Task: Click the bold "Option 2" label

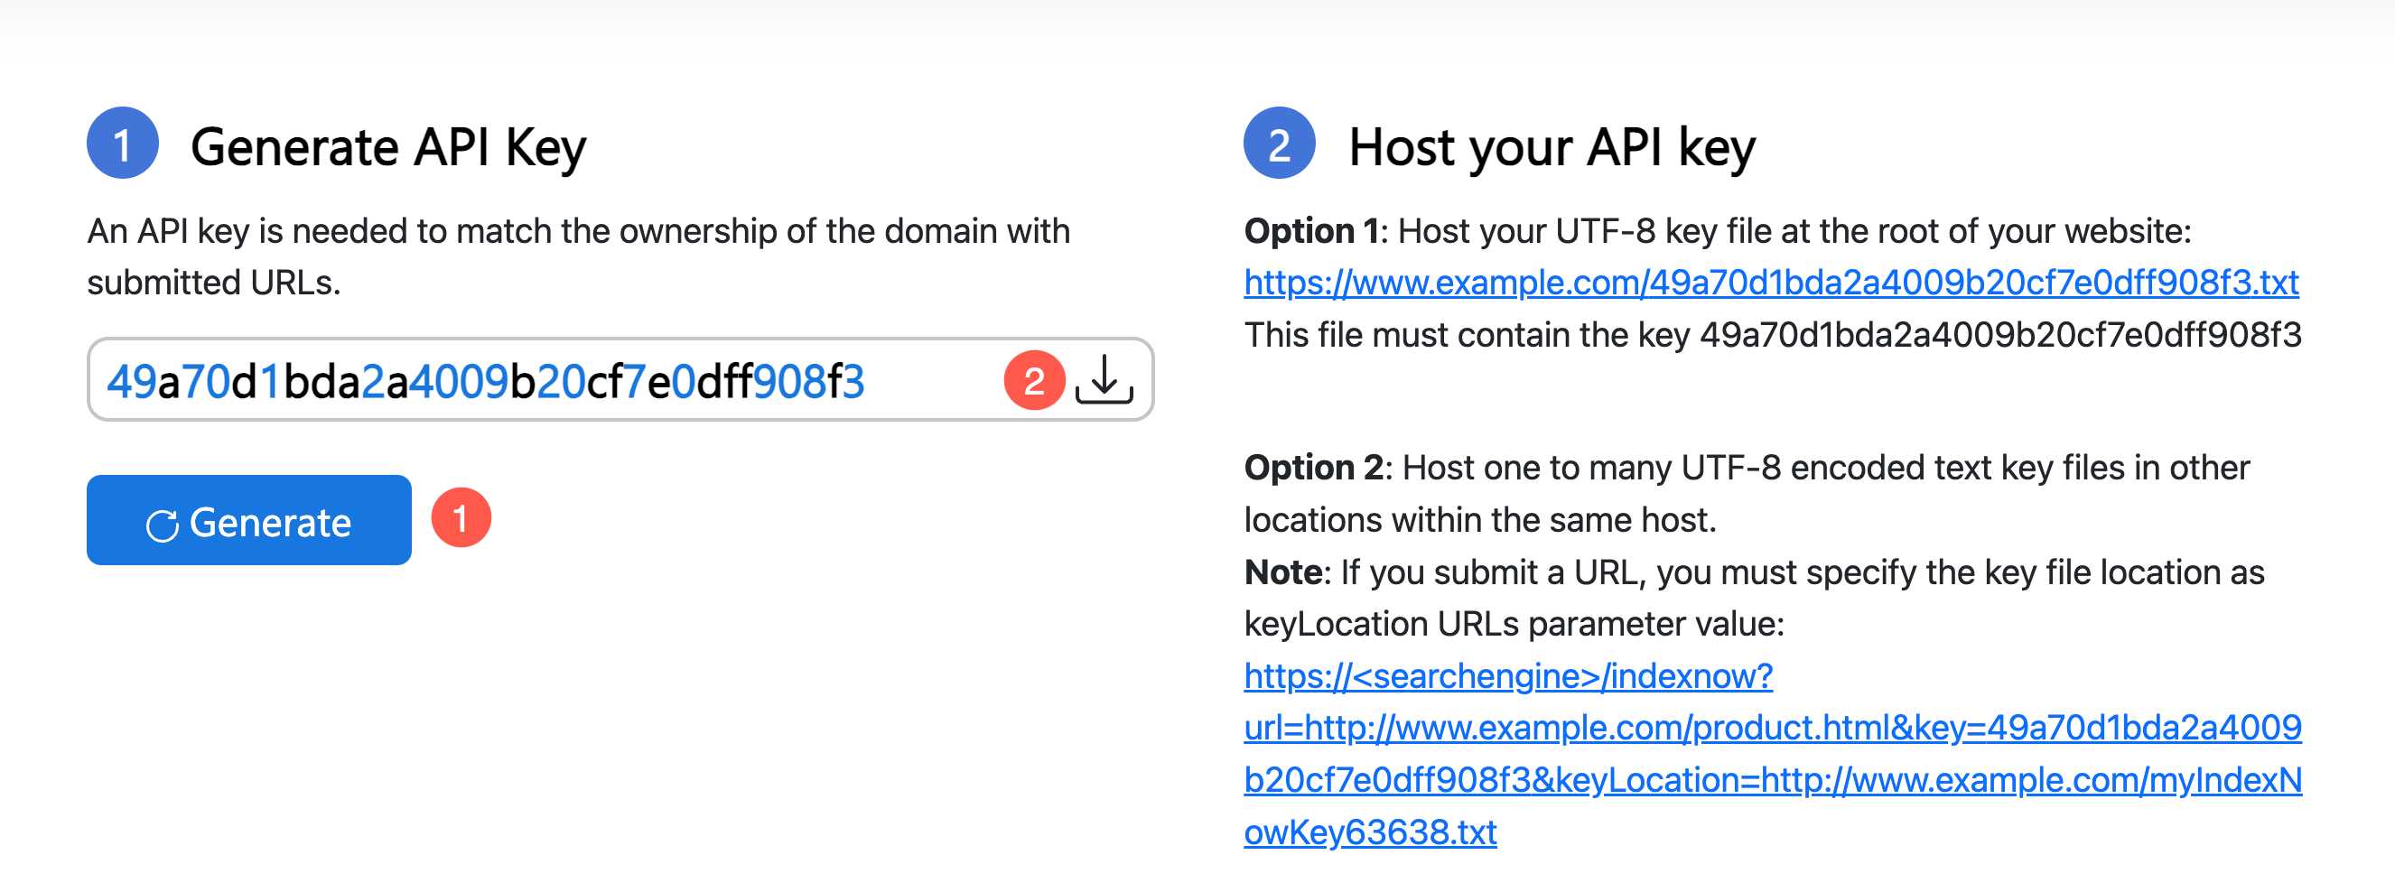Action: point(1314,468)
